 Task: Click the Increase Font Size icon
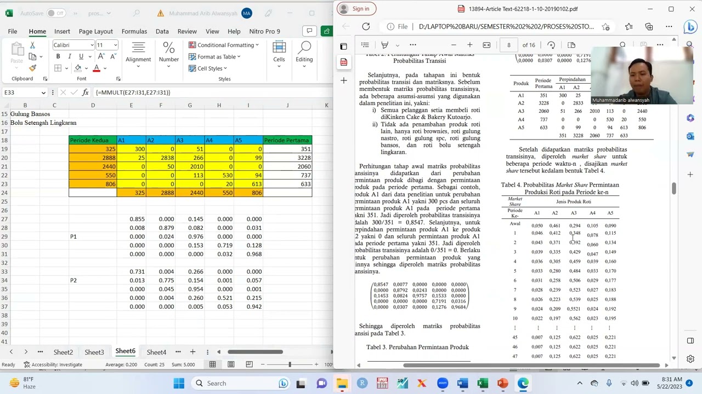click(101, 56)
